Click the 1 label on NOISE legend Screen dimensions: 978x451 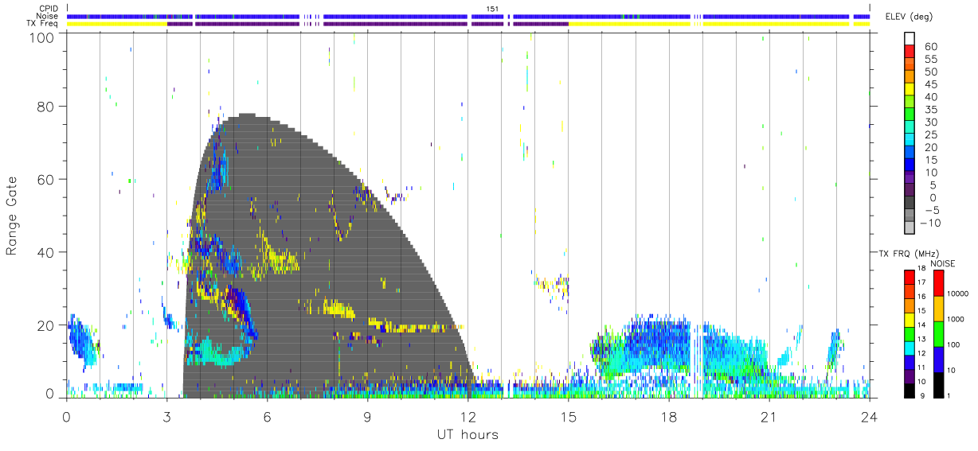(x=949, y=394)
